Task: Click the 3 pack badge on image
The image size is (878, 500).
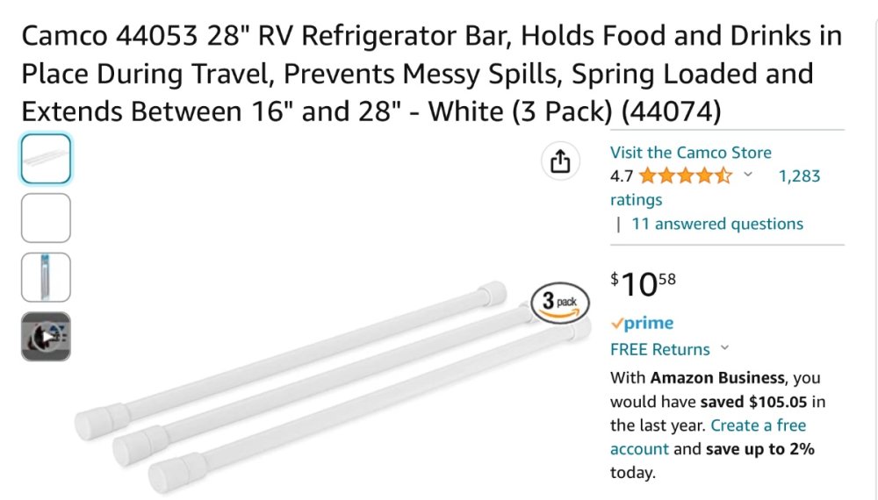Action: (x=560, y=303)
